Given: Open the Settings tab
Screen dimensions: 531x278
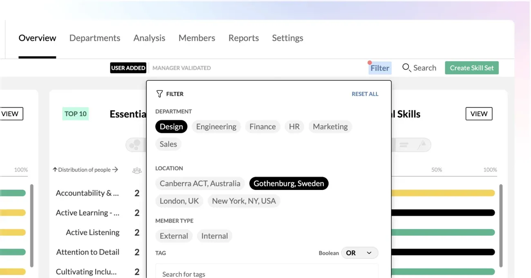Looking at the screenshot, I should click(x=288, y=38).
